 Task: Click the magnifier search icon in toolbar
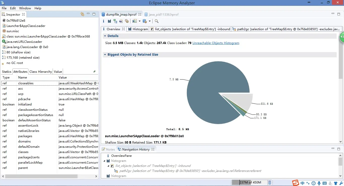pyautogui.click(x=156, y=21)
